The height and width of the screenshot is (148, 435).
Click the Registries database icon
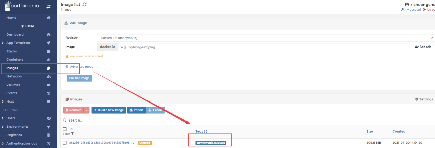point(48,135)
